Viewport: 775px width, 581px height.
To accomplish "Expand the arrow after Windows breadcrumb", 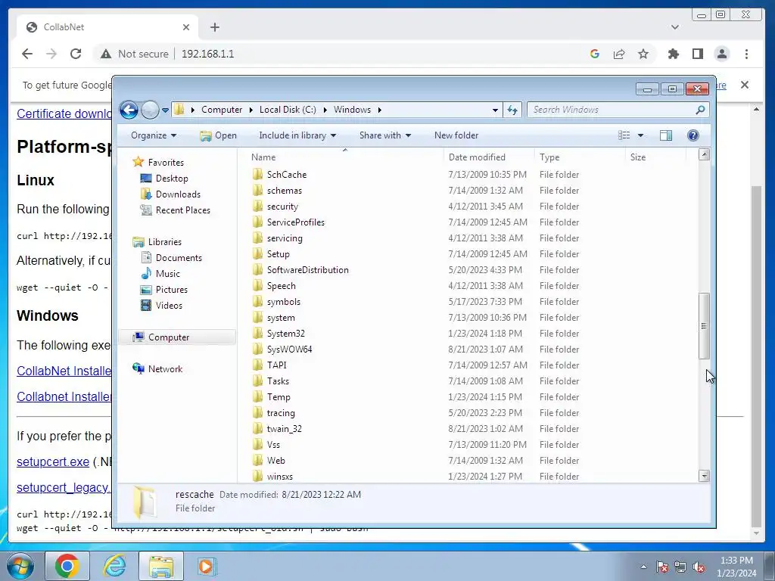I will point(380,110).
